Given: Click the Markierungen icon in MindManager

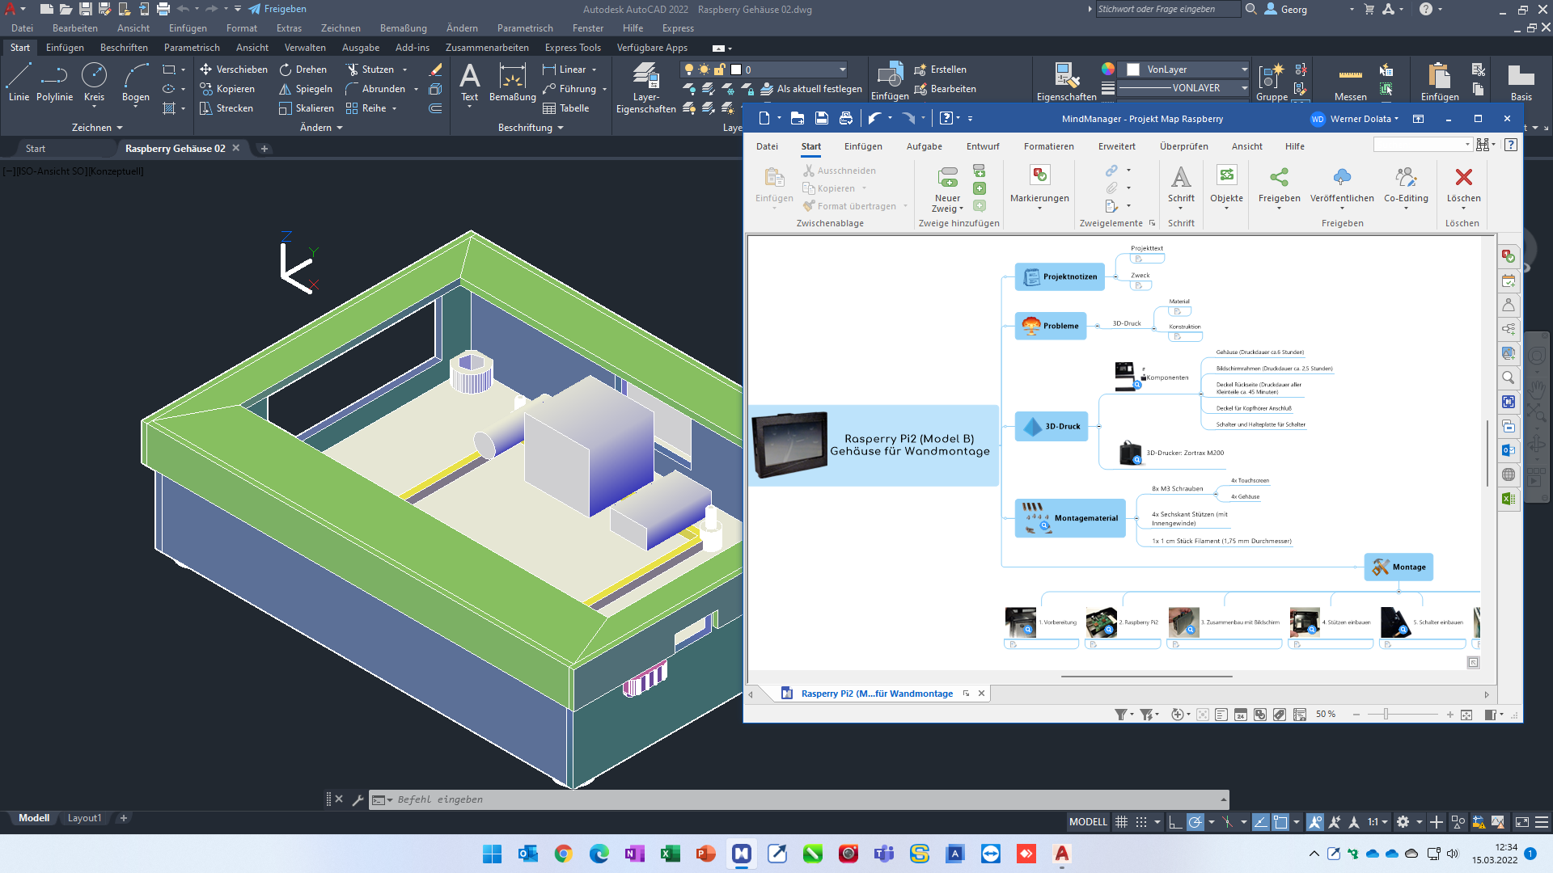Looking at the screenshot, I should 1039,176.
